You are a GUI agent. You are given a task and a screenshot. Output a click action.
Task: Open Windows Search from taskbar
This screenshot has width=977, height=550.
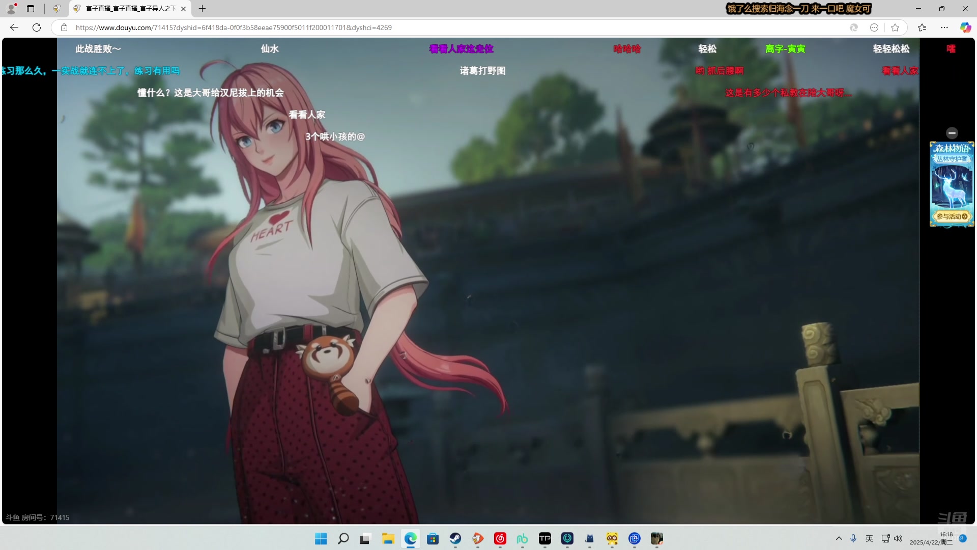click(x=343, y=538)
